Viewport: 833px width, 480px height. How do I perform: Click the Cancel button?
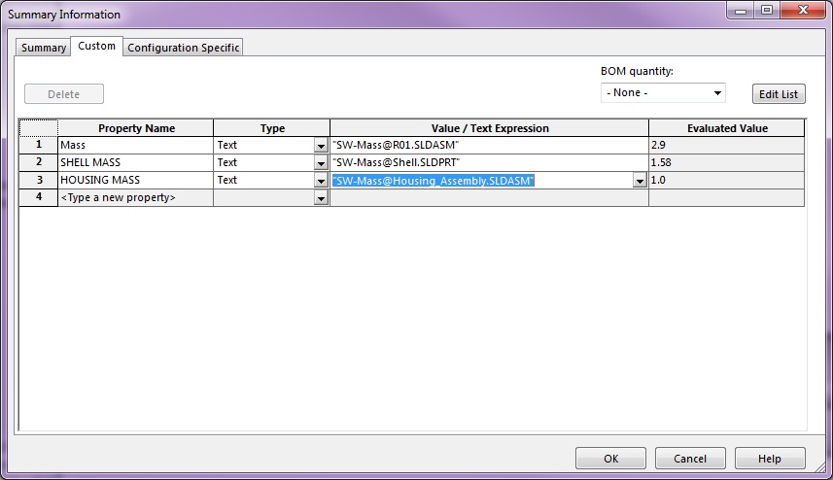[690, 459]
